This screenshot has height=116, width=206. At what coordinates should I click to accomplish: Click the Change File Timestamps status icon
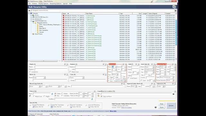pyautogui.click(x=51, y=107)
